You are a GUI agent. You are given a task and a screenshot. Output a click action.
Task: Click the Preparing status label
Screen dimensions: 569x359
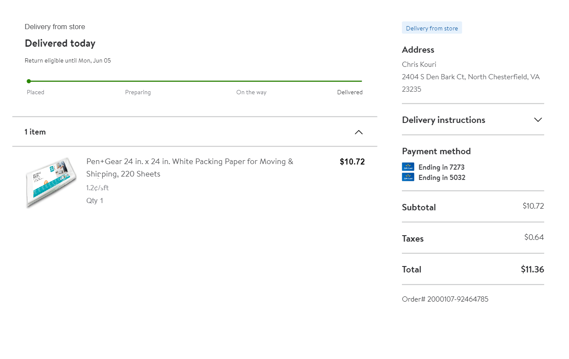click(x=138, y=92)
